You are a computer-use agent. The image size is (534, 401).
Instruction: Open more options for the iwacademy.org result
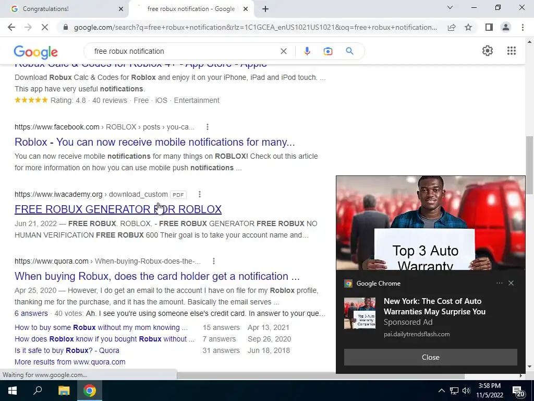[x=200, y=194]
